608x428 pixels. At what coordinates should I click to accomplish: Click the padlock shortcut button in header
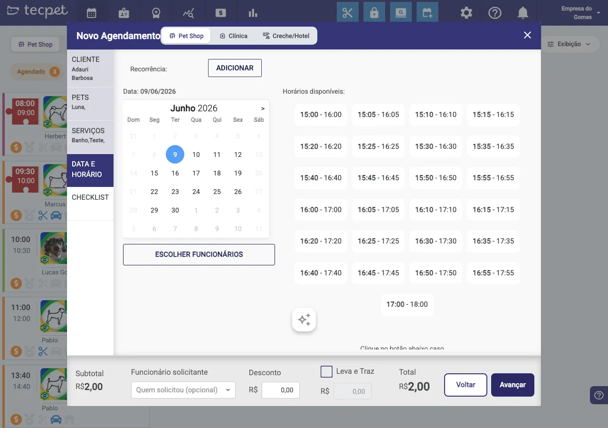(x=374, y=12)
